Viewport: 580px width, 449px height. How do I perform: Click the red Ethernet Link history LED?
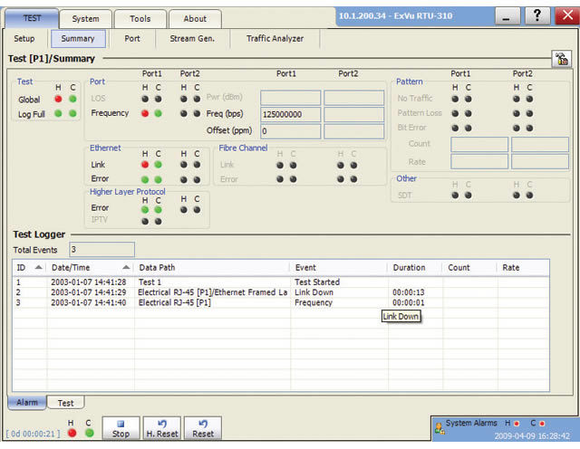coord(145,165)
